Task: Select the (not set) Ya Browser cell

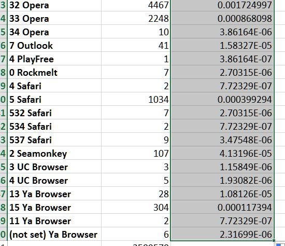Action: (x=54, y=234)
